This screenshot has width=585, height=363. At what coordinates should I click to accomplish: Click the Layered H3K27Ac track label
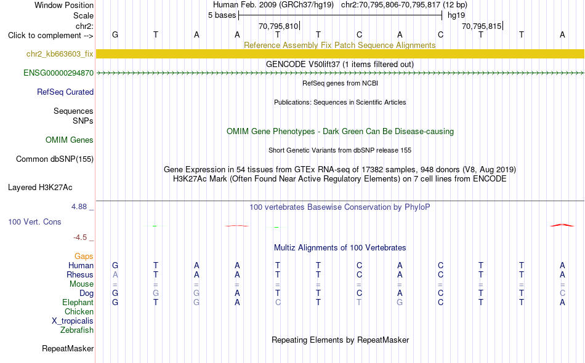pyautogui.click(x=40, y=188)
